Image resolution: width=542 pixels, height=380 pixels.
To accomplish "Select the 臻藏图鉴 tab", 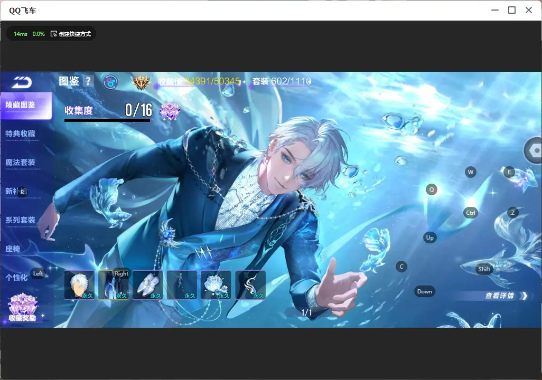I will (26, 106).
